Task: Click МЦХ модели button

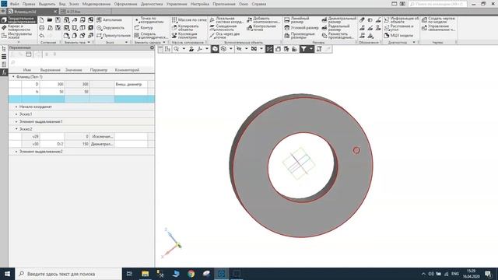Action: coord(398,36)
